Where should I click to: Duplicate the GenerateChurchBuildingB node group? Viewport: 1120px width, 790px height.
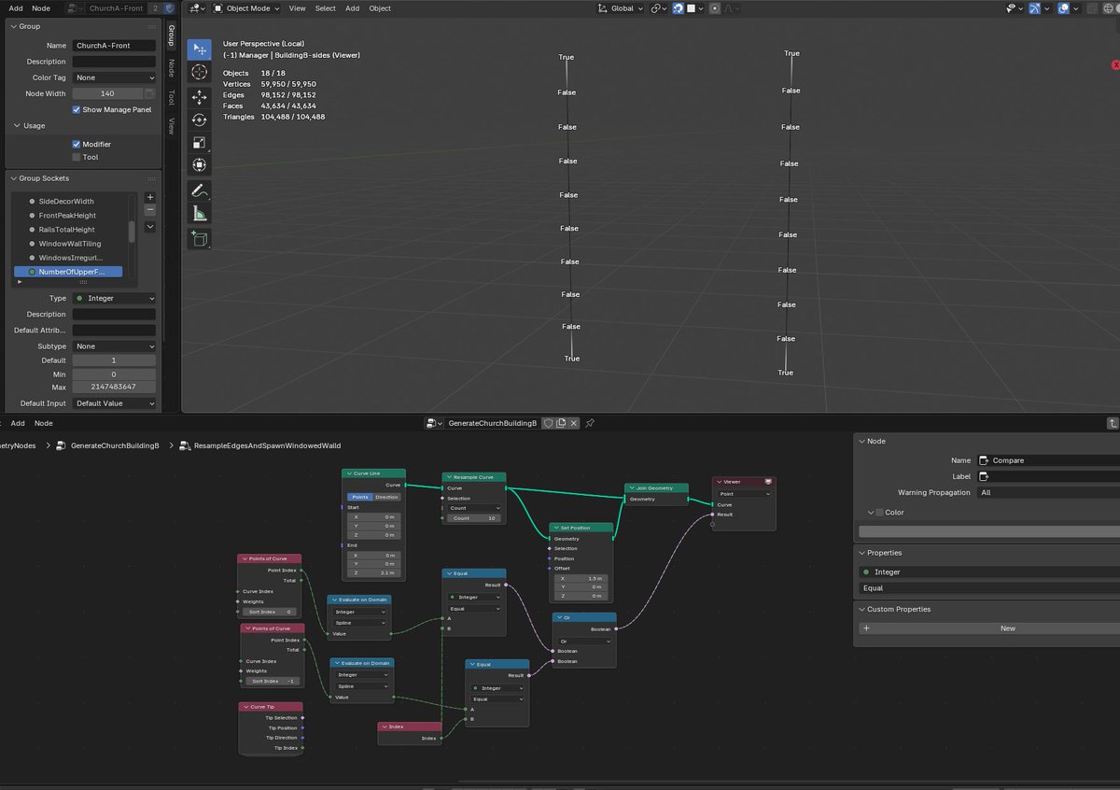pyautogui.click(x=561, y=423)
